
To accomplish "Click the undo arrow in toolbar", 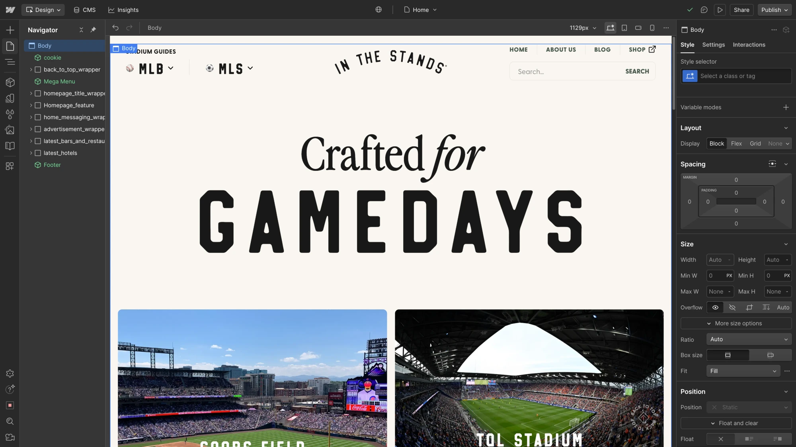I will tap(115, 28).
